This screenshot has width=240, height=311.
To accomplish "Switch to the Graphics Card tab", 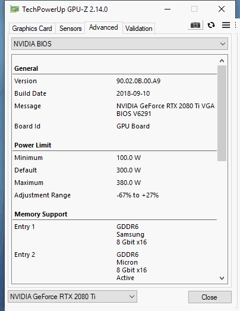I will point(32,29).
